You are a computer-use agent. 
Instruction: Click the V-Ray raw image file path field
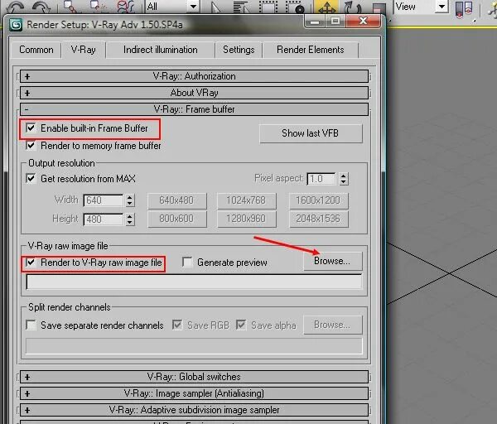pos(194,282)
